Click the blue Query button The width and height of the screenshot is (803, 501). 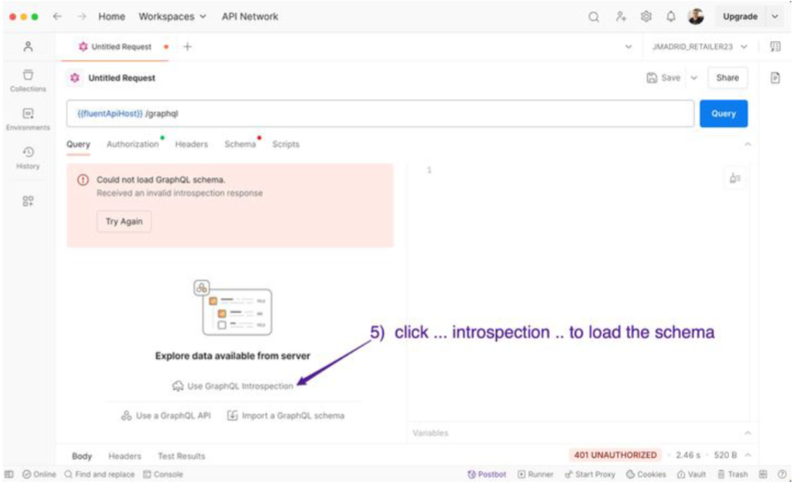(x=723, y=114)
